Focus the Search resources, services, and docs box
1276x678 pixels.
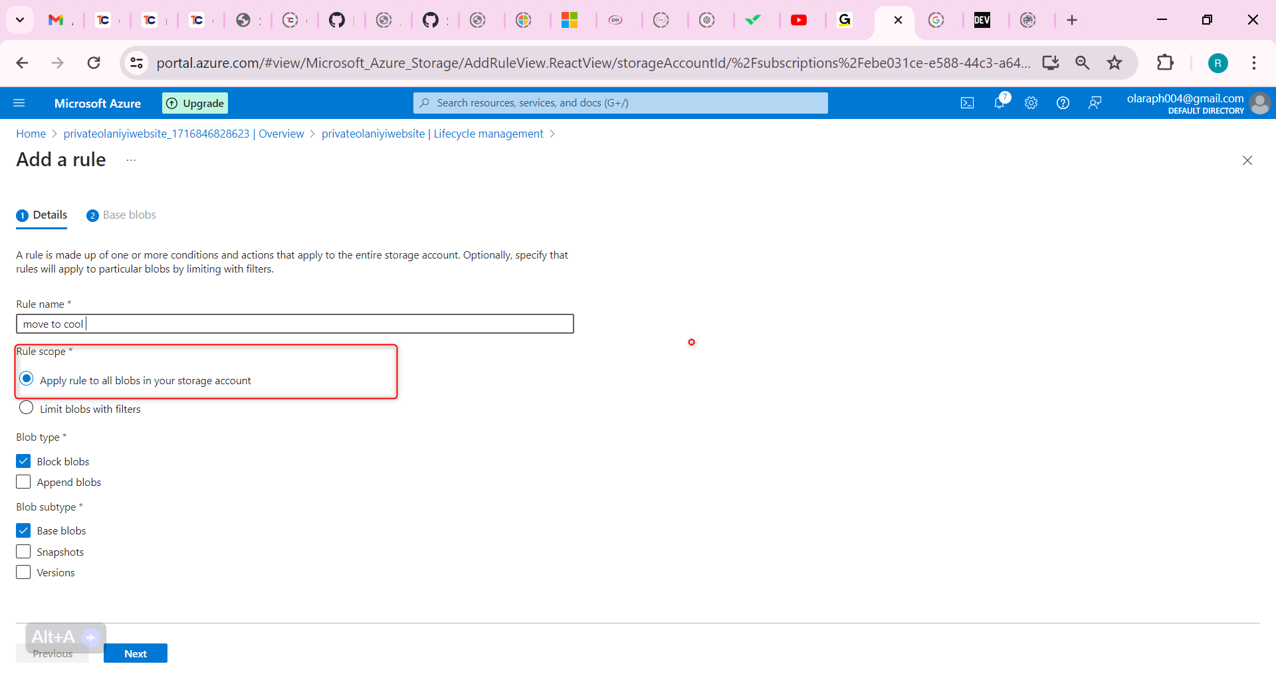620,103
